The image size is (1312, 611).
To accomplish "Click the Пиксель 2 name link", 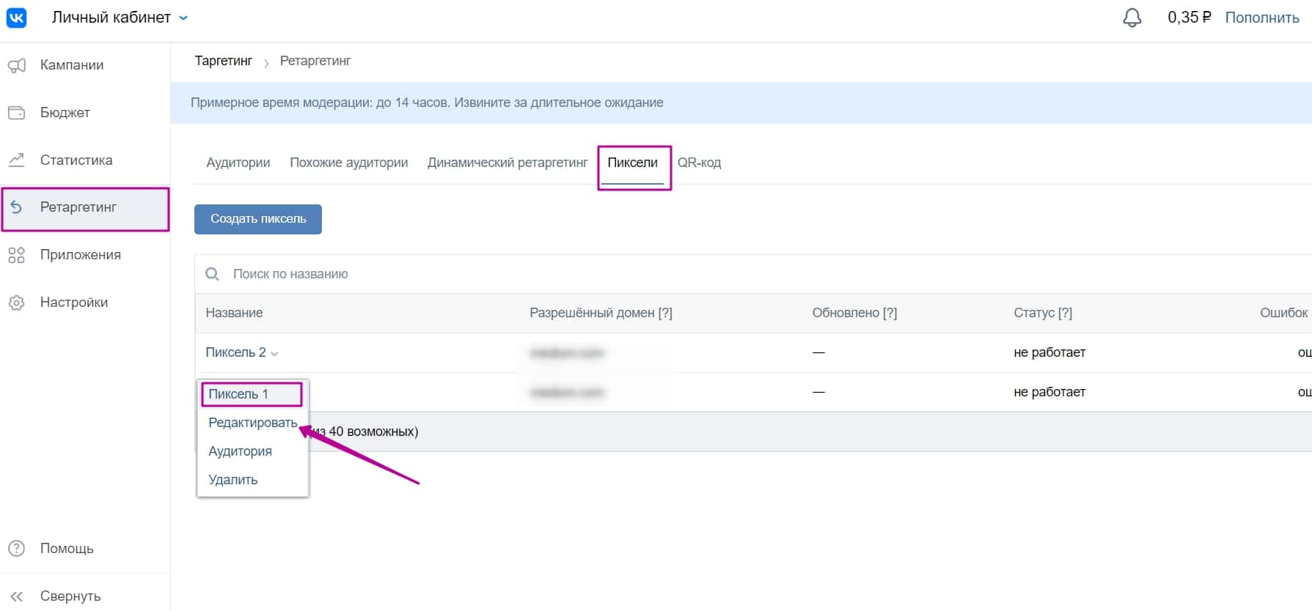I will (235, 352).
